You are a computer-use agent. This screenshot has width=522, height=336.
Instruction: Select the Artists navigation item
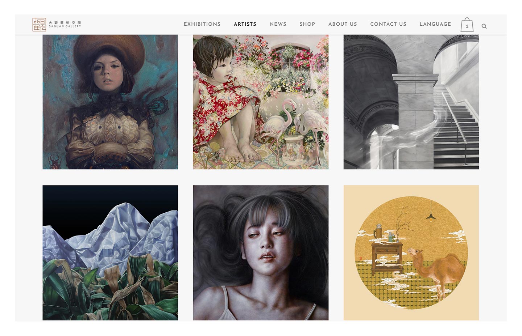245,24
